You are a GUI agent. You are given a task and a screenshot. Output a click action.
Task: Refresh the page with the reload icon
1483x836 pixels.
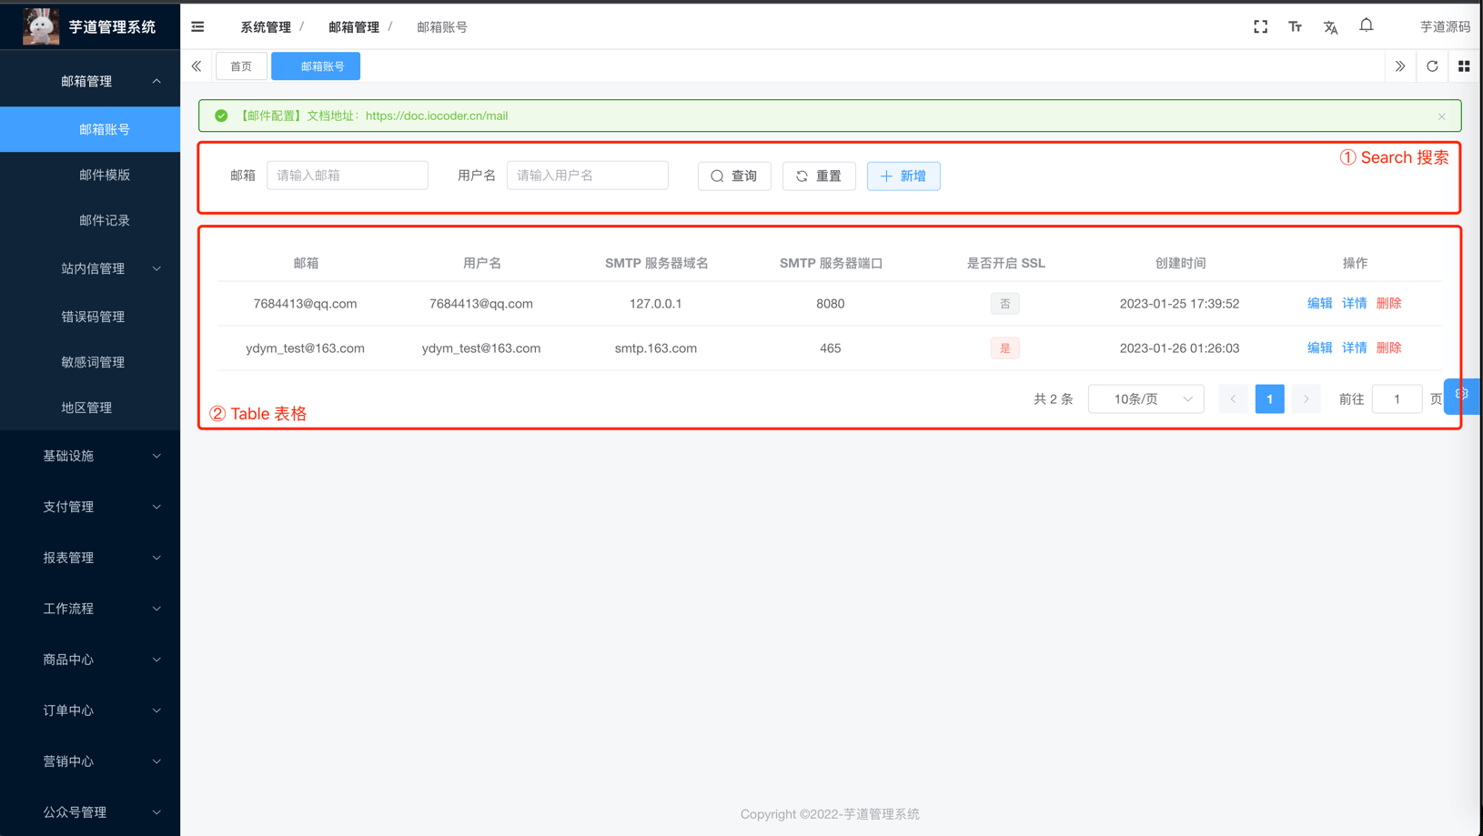(1432, 65)
